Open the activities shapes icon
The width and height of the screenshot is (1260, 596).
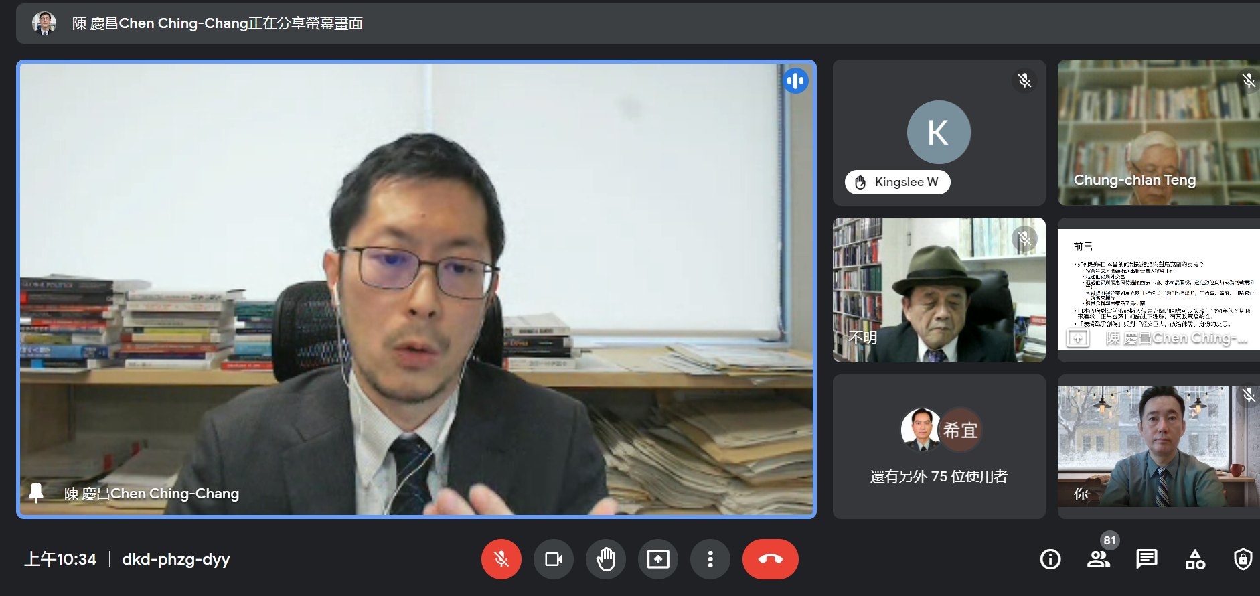(x=1194, y=559)
